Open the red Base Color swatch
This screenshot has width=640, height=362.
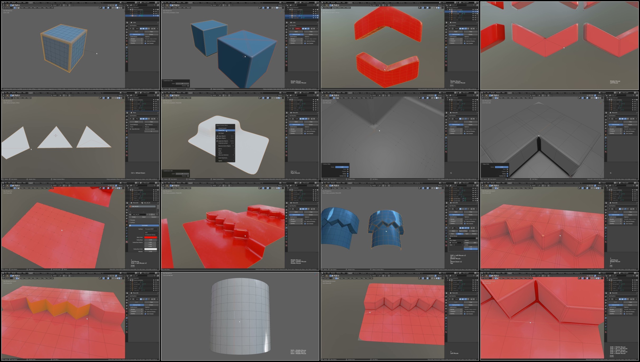pyautogui.click(x=151, y=237)
